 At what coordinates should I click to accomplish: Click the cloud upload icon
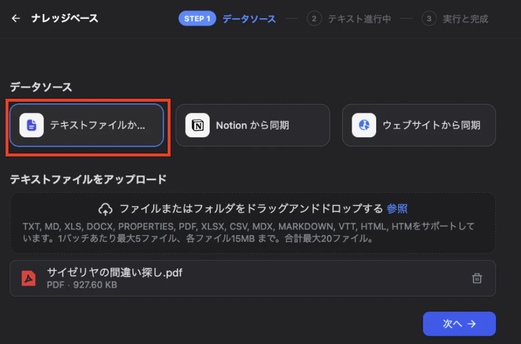click(105, 209)
